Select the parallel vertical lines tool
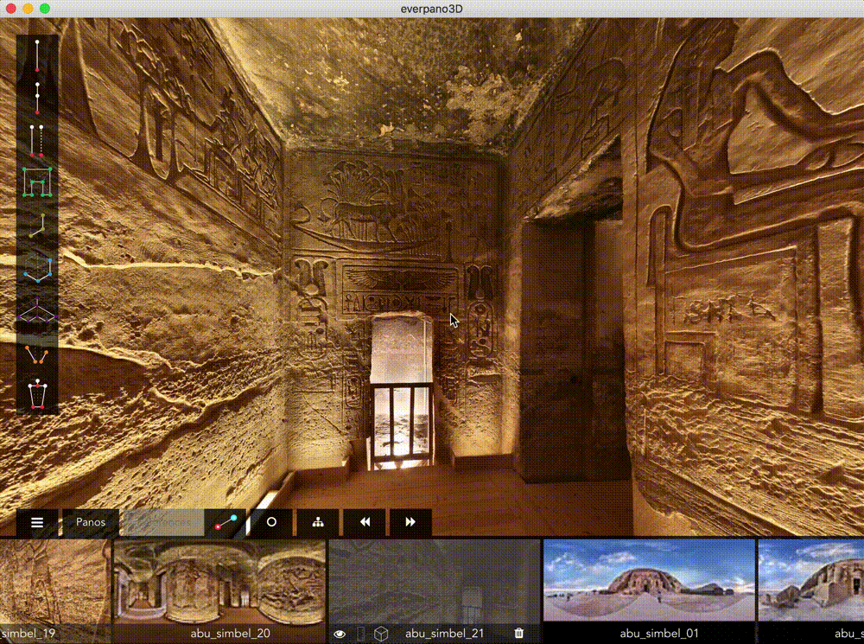 (37, 140)
